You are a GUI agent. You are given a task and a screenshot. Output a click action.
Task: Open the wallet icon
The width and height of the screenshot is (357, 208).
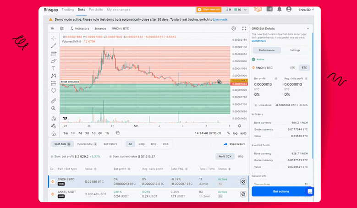[x=269, y=9]
